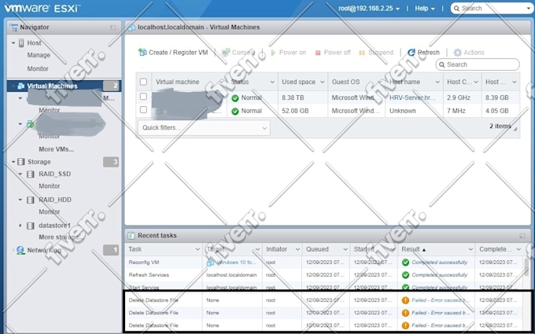The width and height of the screenshot is (535, 334).
Task: Click the Queued column header in Recent tasks
Action: [317, 249]
